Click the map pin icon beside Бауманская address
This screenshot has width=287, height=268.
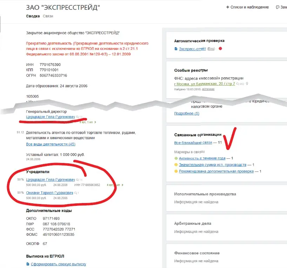[x=247, y=84]
